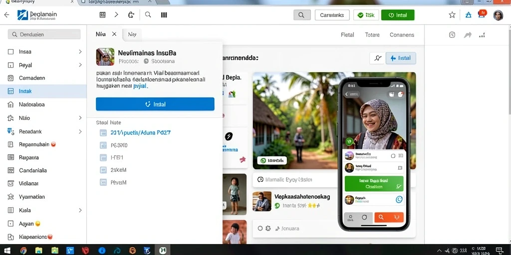Viewport: 511px width, 255px height.
Task: Click the pin icon beside Instal button
Action: 378,58
